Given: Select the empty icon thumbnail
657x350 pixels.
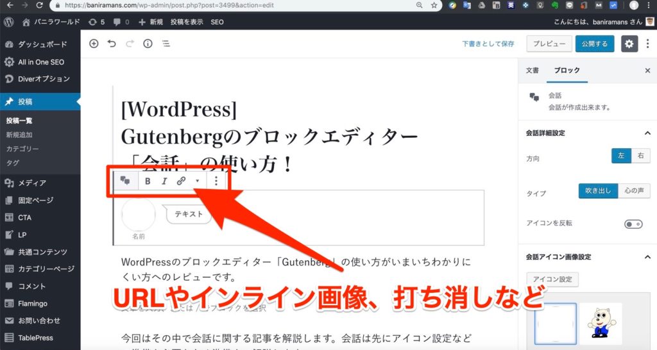Looking at the screenshot, I should pyautogui.click(x=556, y=324).
